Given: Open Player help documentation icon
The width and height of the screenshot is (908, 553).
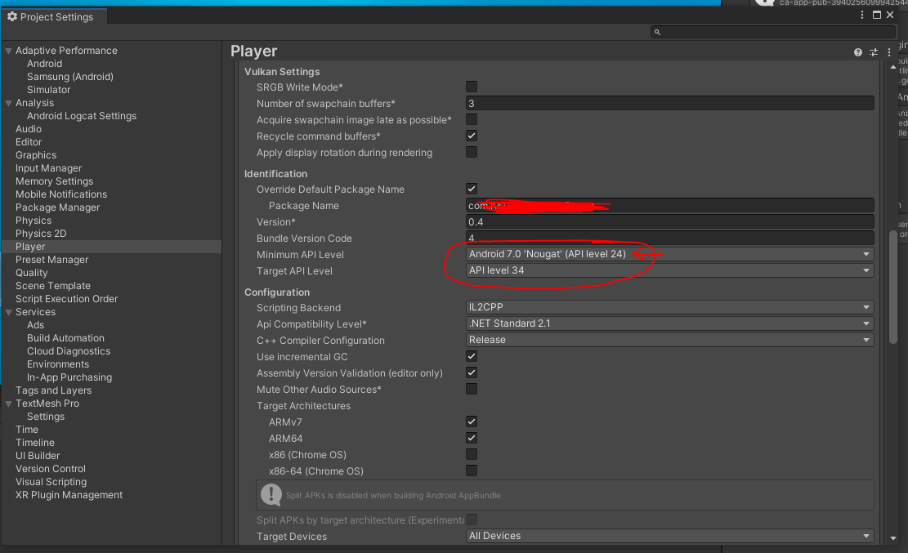Looking at the screenshot, I should pyautogui.click(x=858, y=52).
